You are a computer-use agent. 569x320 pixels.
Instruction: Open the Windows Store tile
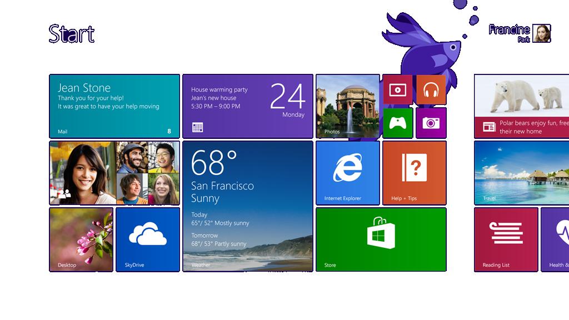(x=381, y=240)
